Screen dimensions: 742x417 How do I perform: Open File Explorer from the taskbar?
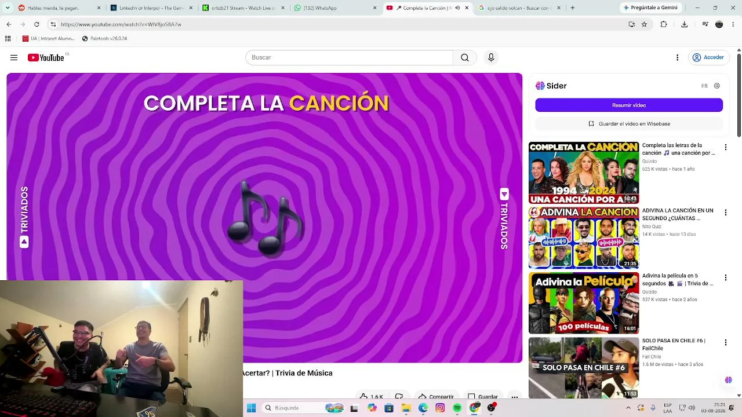(406, 408)
